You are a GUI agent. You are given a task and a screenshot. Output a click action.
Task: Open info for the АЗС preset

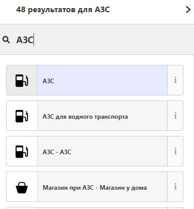click(x=175, y=80)
